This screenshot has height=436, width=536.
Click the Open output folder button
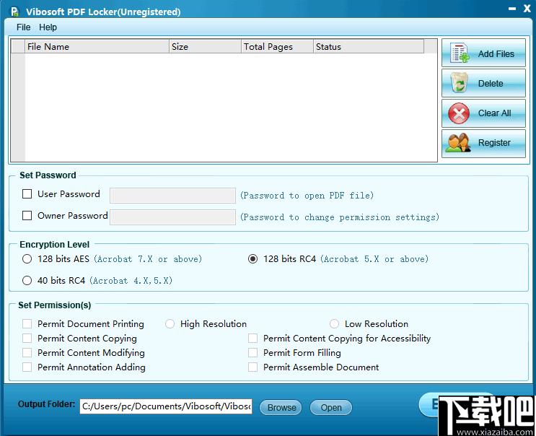point(331,408)
